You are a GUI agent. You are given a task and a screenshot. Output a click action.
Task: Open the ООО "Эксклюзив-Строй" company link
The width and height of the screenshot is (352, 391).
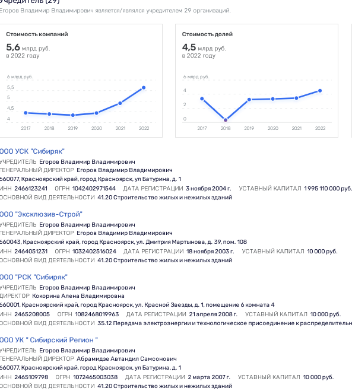[x=41, y=214]
